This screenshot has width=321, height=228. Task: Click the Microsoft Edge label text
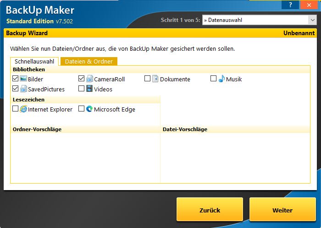[115, 109]
